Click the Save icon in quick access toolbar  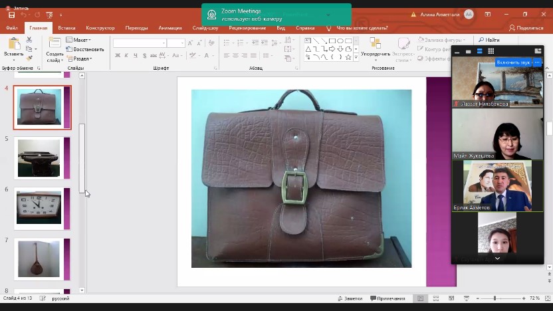point(11,15)
